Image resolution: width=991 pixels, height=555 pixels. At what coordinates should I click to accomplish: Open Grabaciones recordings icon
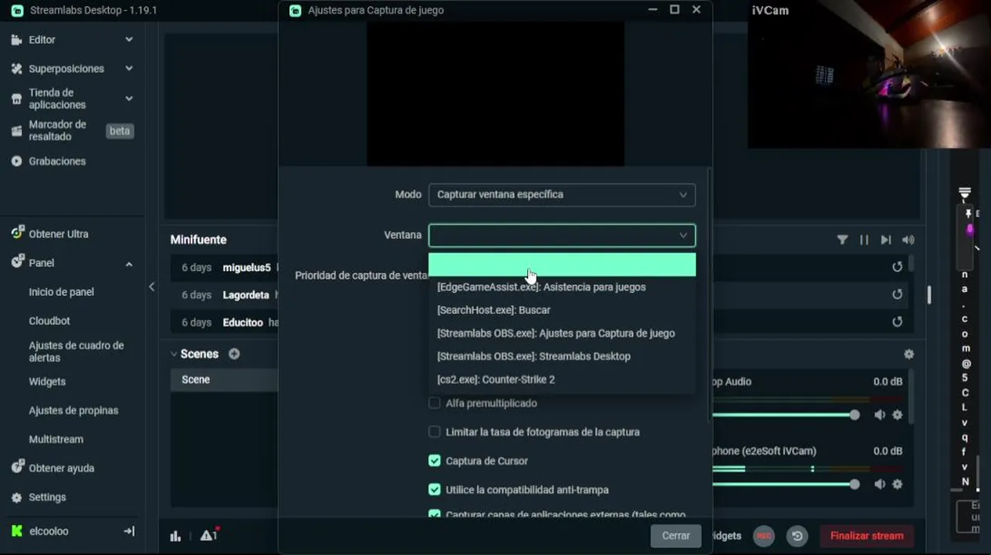point(16,161)
